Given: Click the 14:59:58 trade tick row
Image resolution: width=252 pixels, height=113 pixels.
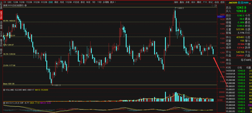Looking at the screenshot, I should point(239,71).
